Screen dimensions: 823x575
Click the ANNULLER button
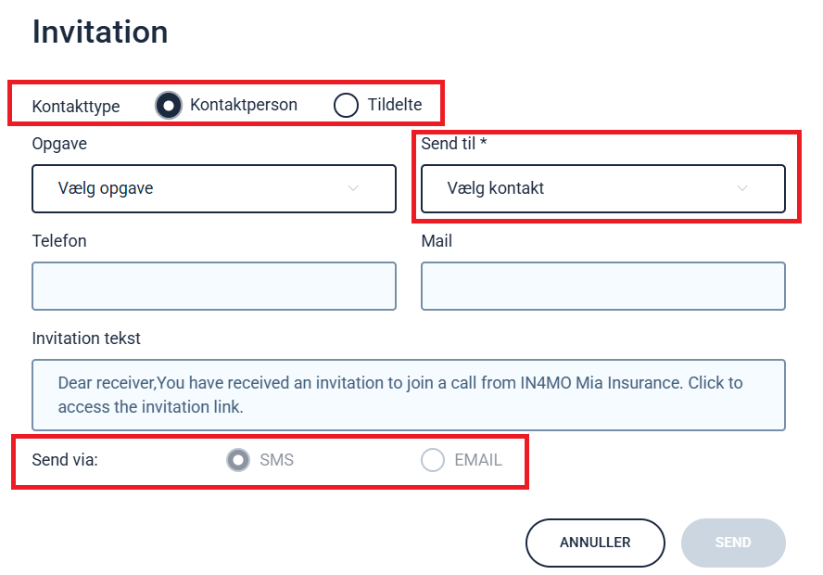point(595,543)
